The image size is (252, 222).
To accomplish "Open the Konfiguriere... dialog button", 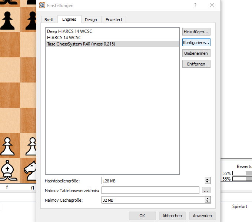I will click(196, 43).
